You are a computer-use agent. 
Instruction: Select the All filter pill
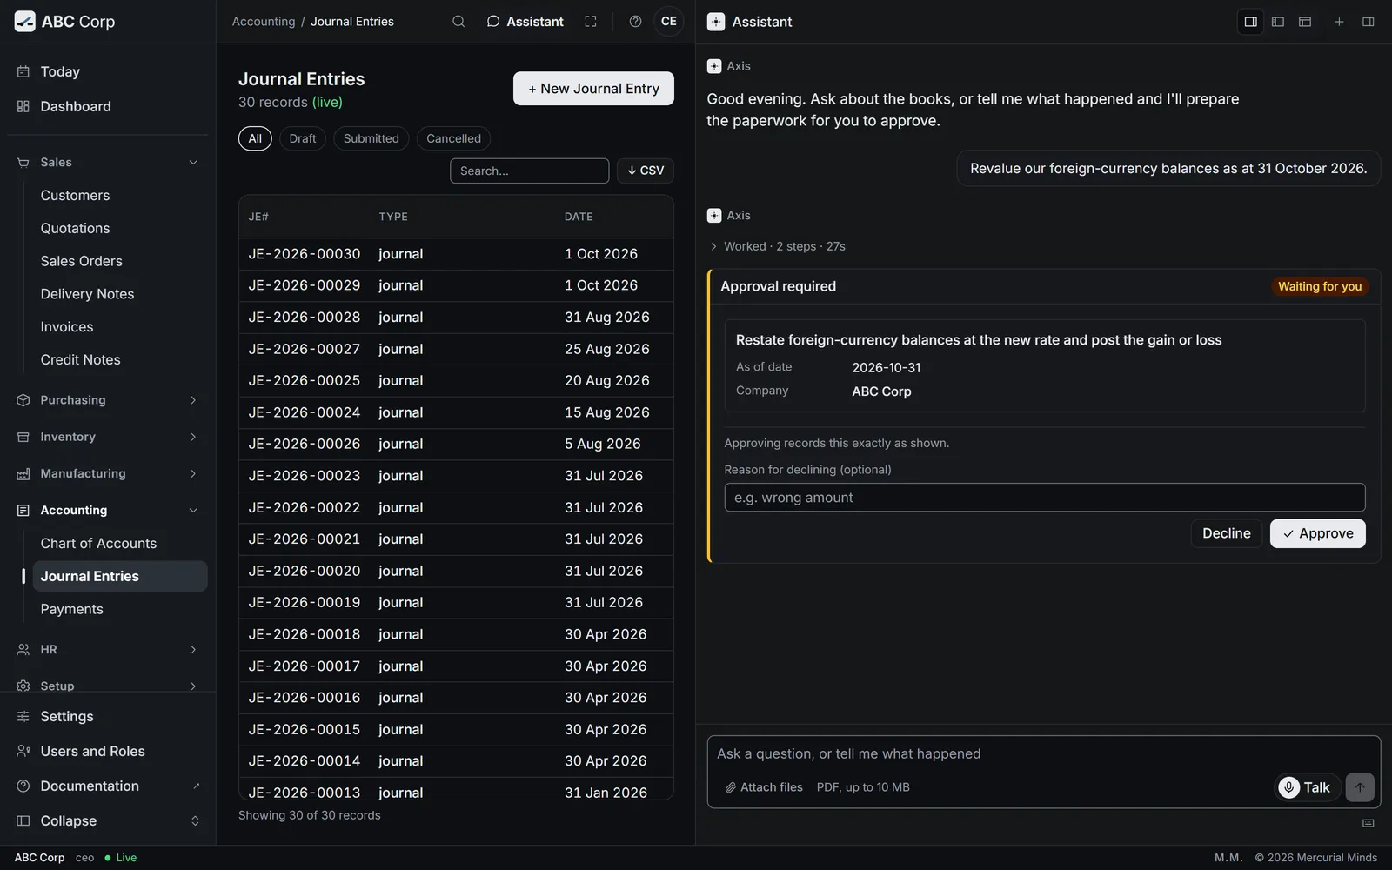point(255,138)
